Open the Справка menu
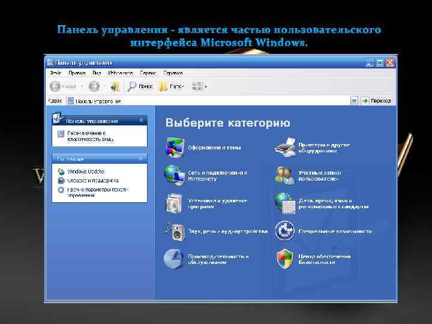Image resolution: width=432 pixels, height=324 pixels. click(x=173, y=73)
